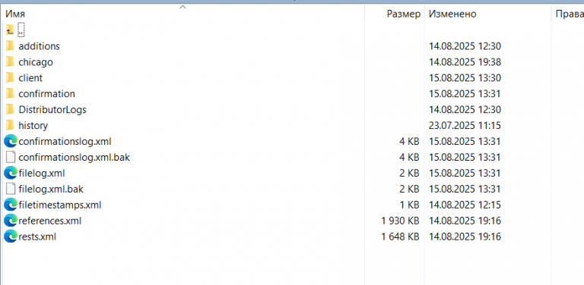Screen dimensions: 584x285
Task: Click the 1 930 KB size value
Action: point(401,221)
